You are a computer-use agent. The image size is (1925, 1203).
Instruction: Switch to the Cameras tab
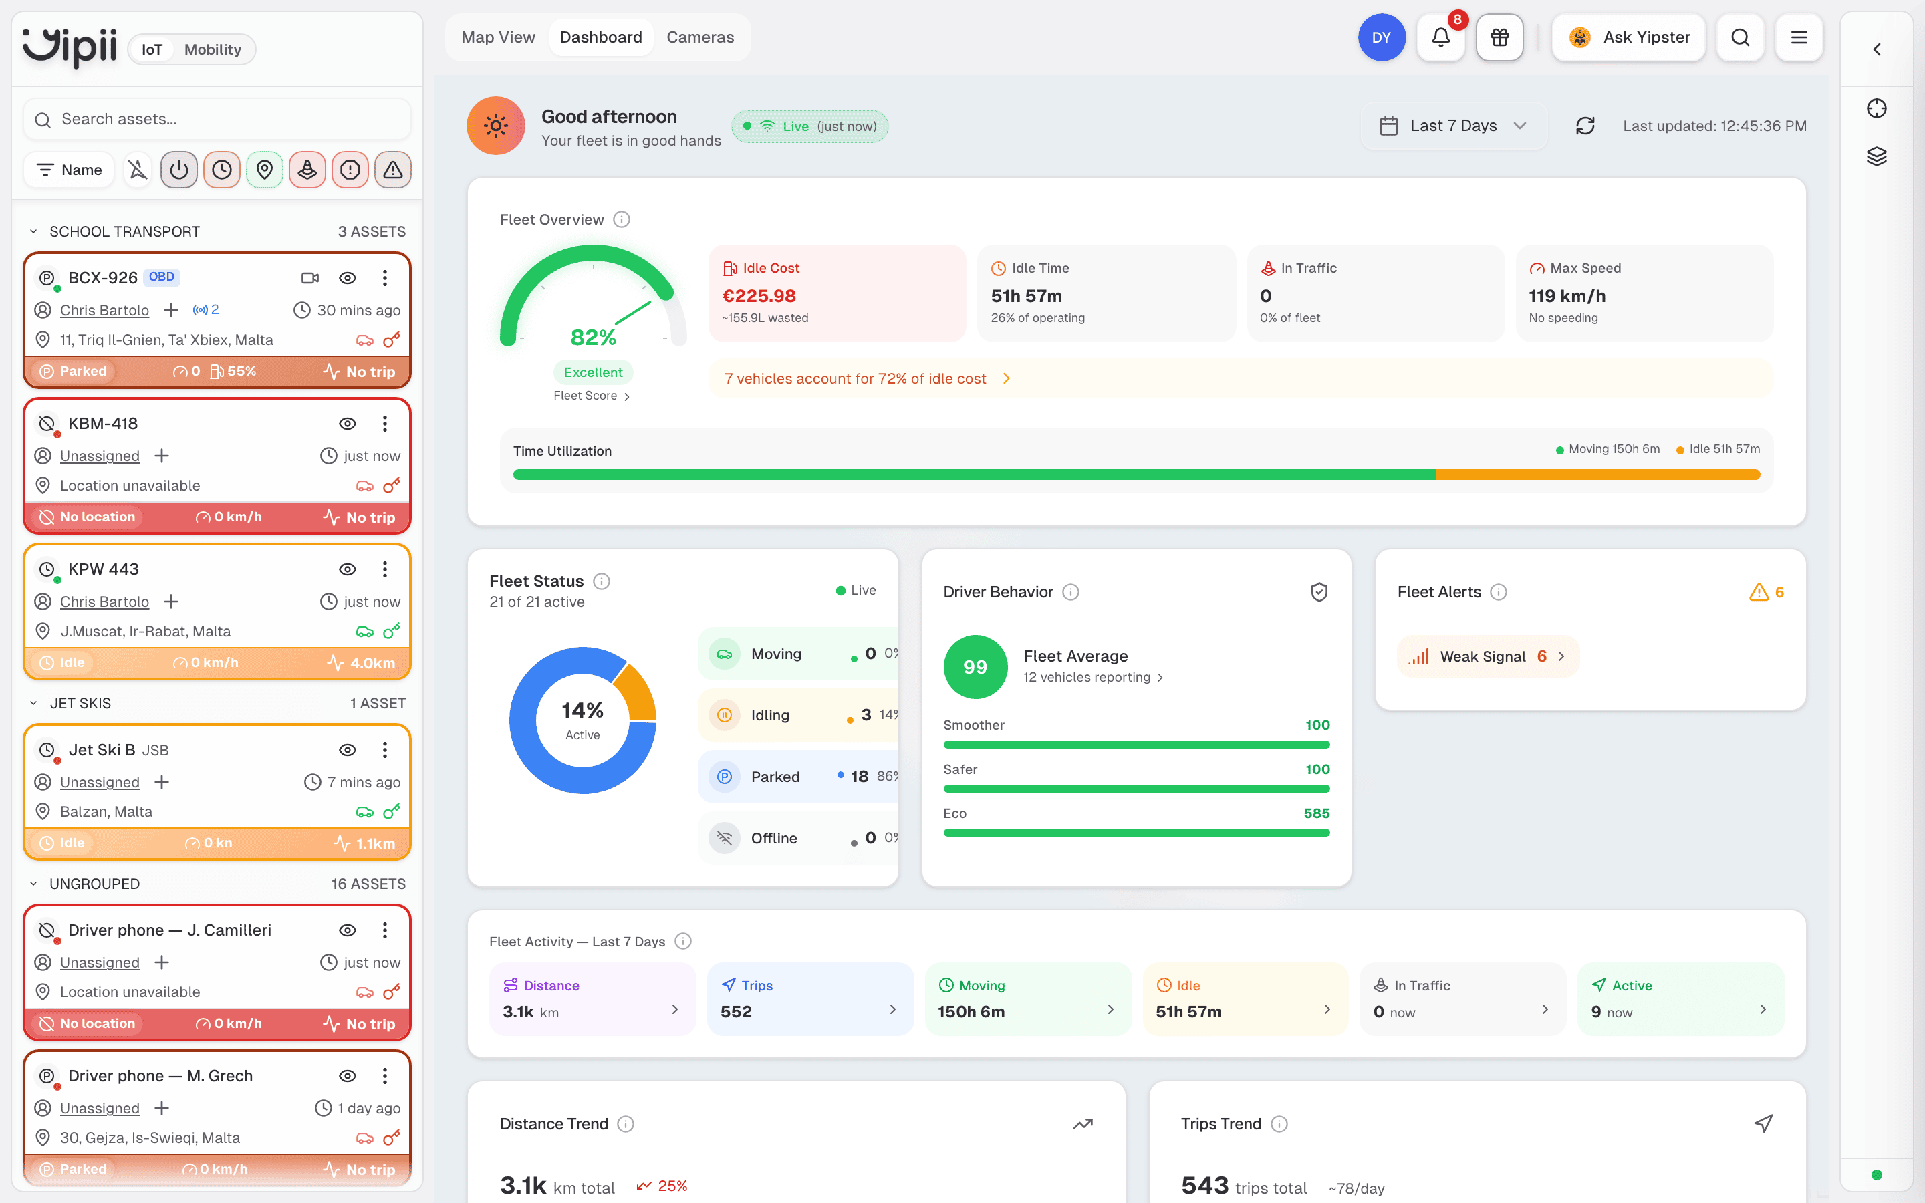pyautogui.click(x=700, y=37)
